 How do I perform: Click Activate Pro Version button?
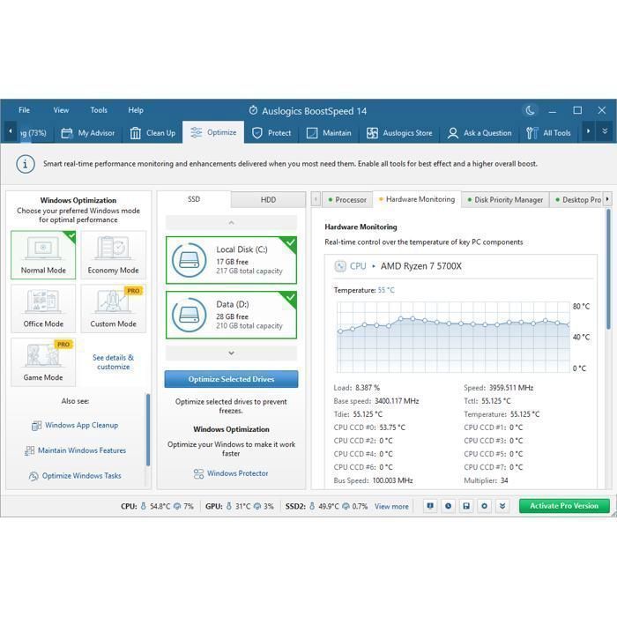coord(564,506)
